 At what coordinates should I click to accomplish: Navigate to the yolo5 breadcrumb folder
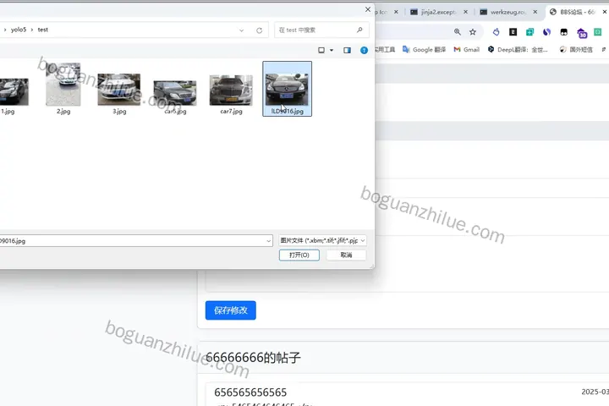[x=19, y=30]
